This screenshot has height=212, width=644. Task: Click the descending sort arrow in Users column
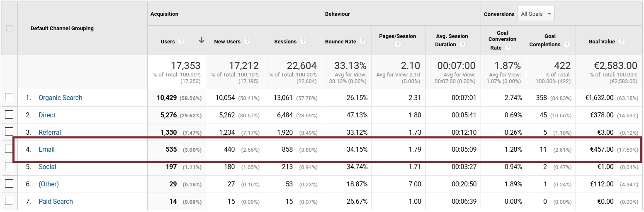coord(202,40)
